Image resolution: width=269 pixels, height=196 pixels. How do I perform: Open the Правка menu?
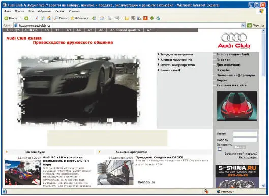pyautogui.click(x=19, y=11)
